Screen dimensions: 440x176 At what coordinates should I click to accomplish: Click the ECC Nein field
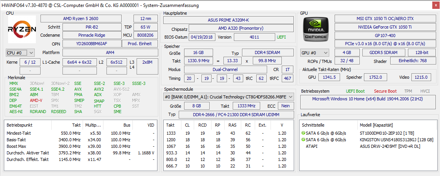[x=286, y=106]
